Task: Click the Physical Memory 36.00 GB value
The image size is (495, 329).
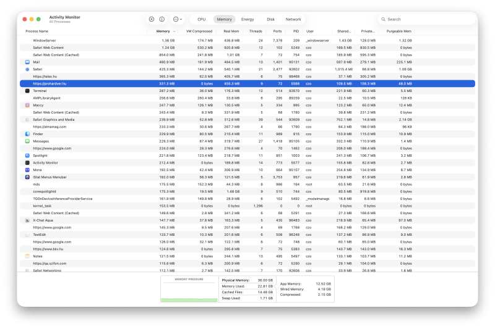Action: click(x=265, y=280)
